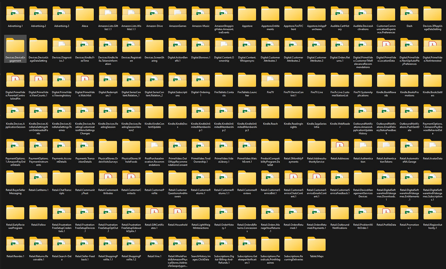Select the Advertising.1 folder icon
The image size is (446, 269).
(x=15, y=14)
